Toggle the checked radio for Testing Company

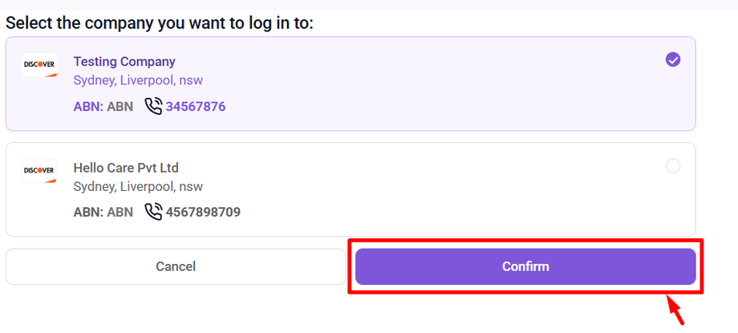(673, 59)
